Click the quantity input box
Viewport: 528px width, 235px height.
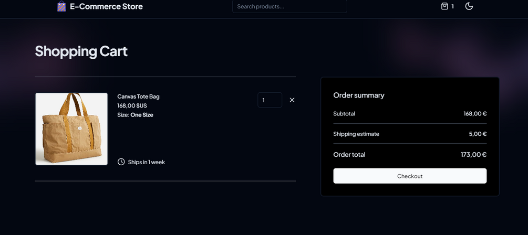tap(270, 100)
